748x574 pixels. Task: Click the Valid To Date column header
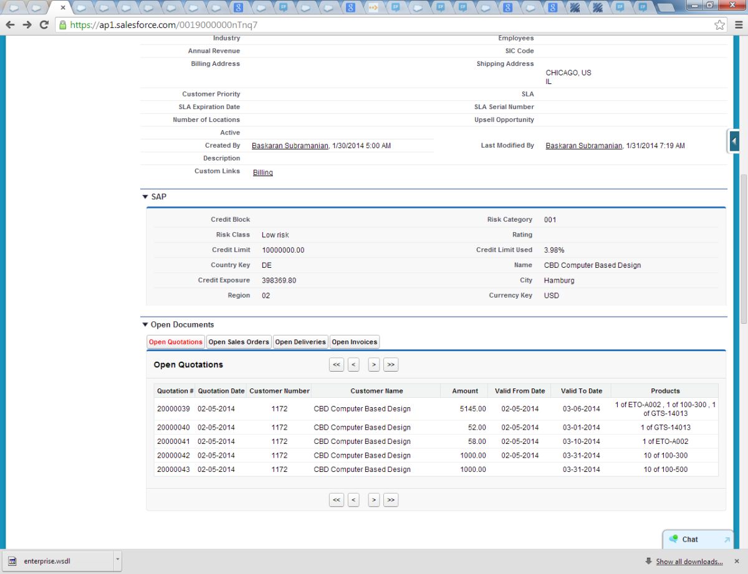pos(582,391)
